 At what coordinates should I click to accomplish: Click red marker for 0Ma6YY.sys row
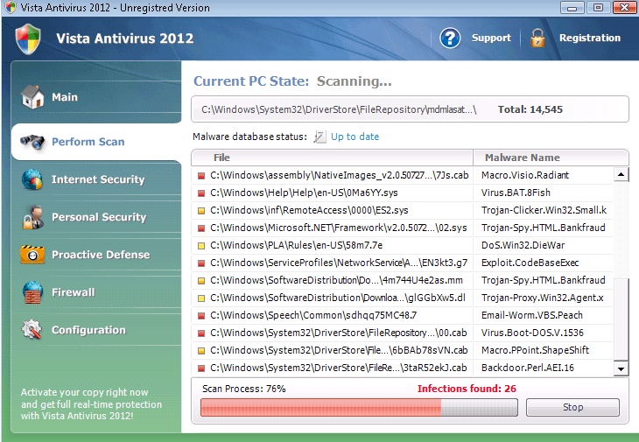tap(201, 193)
